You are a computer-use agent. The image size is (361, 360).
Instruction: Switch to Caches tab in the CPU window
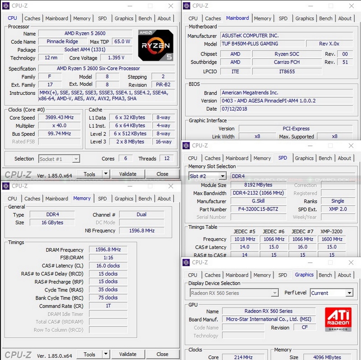(x=32, y=18)
